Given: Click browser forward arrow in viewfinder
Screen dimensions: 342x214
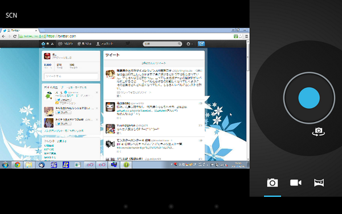Looking at the screenshot, I should click(9, 37).
